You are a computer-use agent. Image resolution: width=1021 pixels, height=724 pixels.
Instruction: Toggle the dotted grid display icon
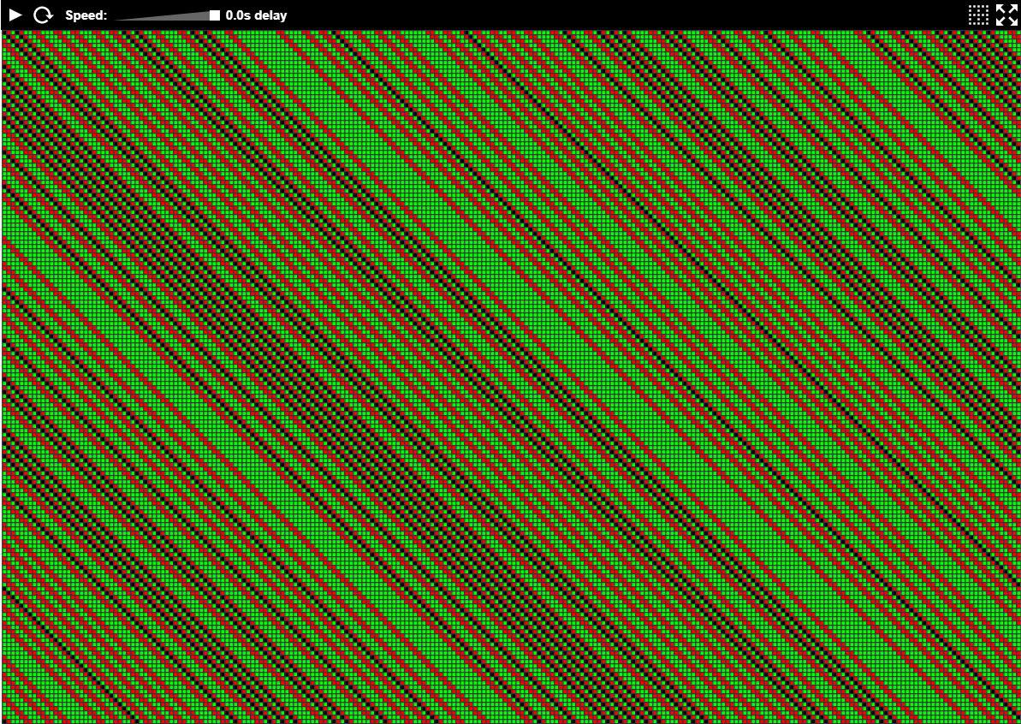pos(978,15)
